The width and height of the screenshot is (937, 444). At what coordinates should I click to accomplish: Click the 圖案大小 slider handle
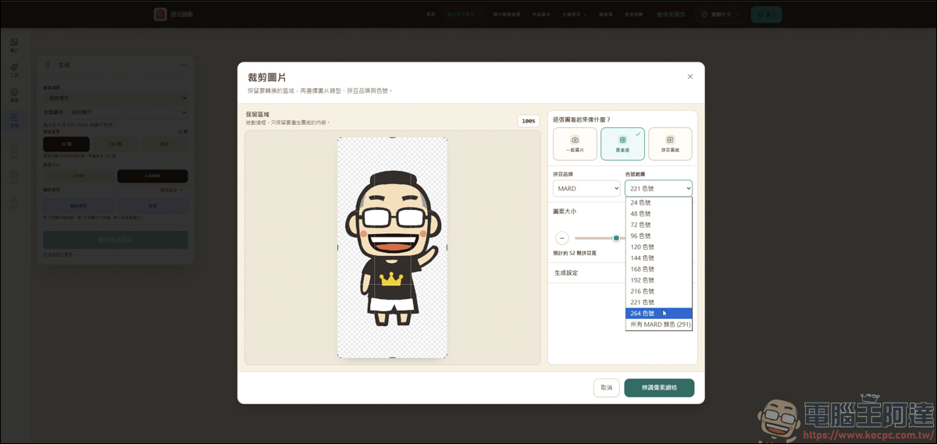point(616,238)
